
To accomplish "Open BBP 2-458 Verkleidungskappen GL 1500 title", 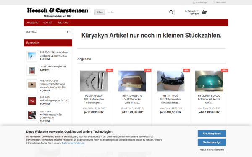I will (x=55, y=99).
